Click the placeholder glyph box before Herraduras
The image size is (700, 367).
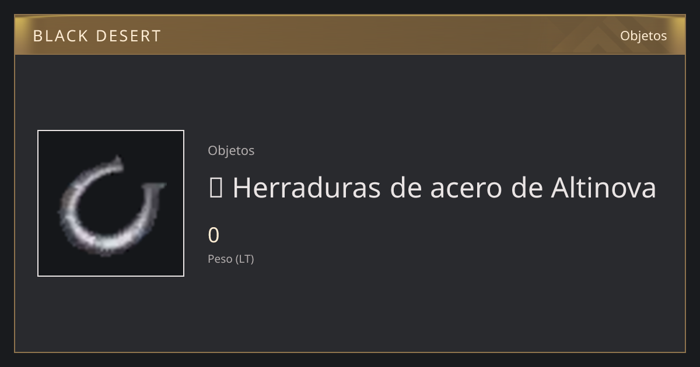coord(215,188)
